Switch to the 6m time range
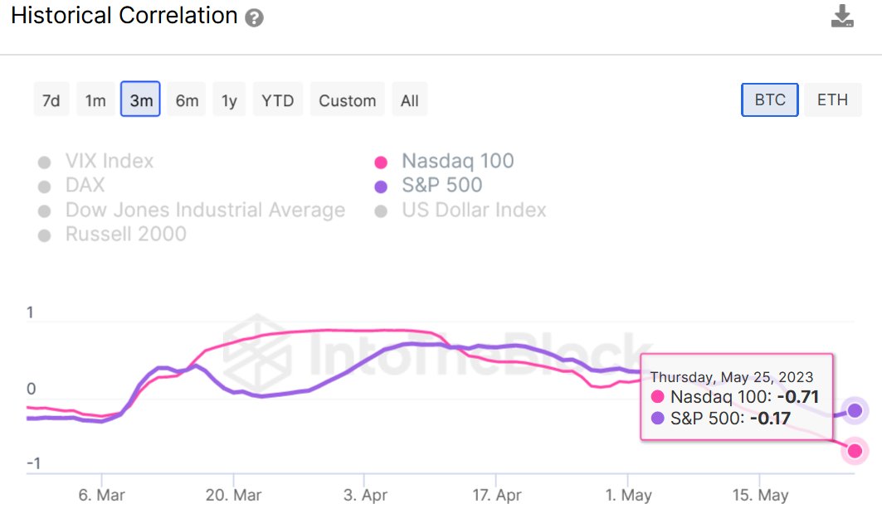Image resolution: width=882 pixels, height=528 pixels. coord(187,100)
